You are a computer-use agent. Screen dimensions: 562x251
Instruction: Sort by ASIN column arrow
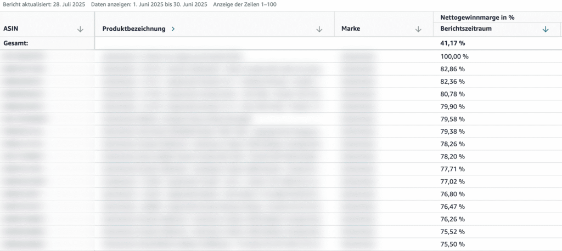[80, 30]
